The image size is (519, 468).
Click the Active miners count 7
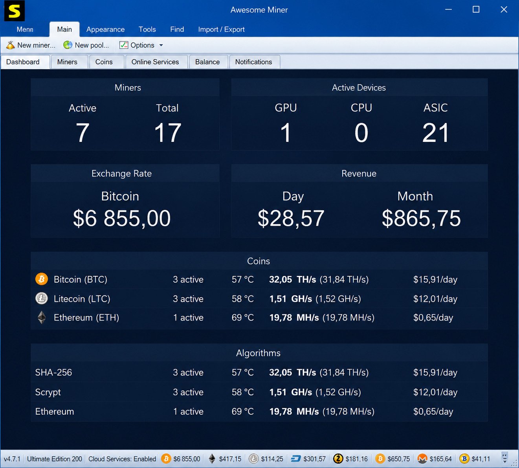pyautogui.click(x=83, y=133)
